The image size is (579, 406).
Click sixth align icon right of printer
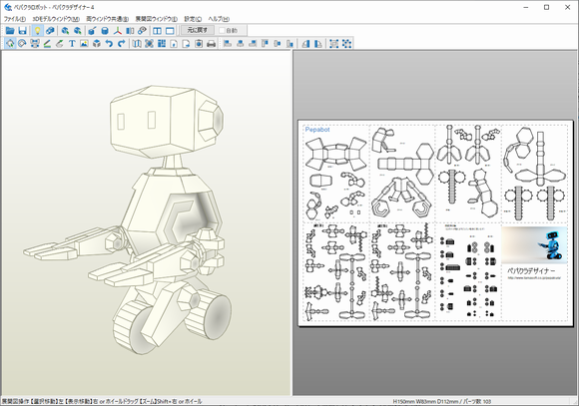(289, 44)
